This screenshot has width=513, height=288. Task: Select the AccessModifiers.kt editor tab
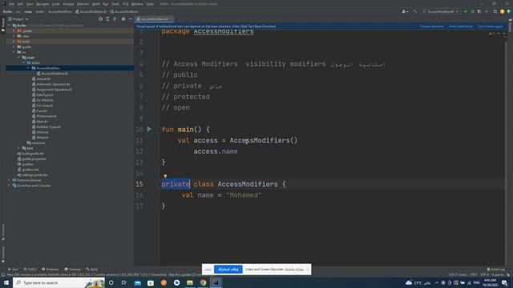(155, 19)
